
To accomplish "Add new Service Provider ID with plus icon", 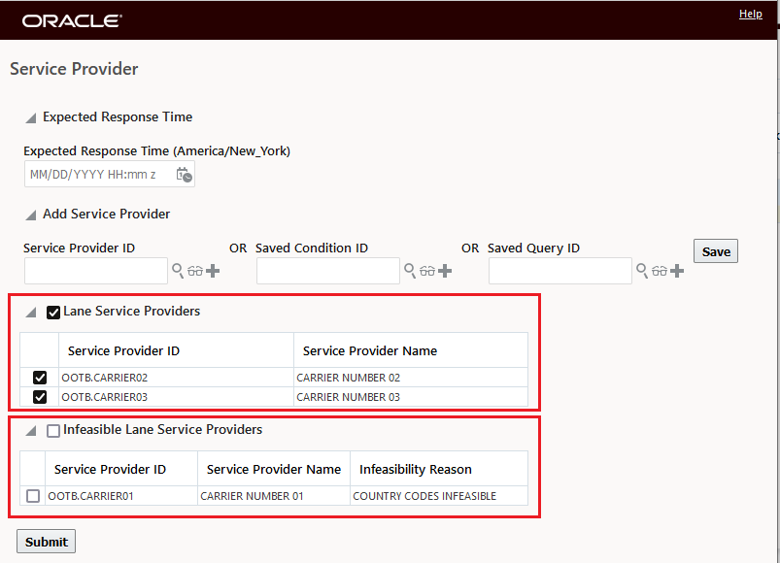I will 213,271.
